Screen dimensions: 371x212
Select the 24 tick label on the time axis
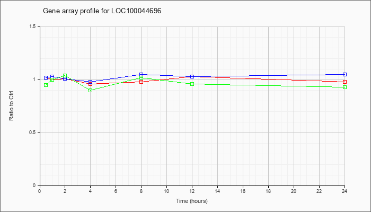pyautogui.click(x=344, y=191)
